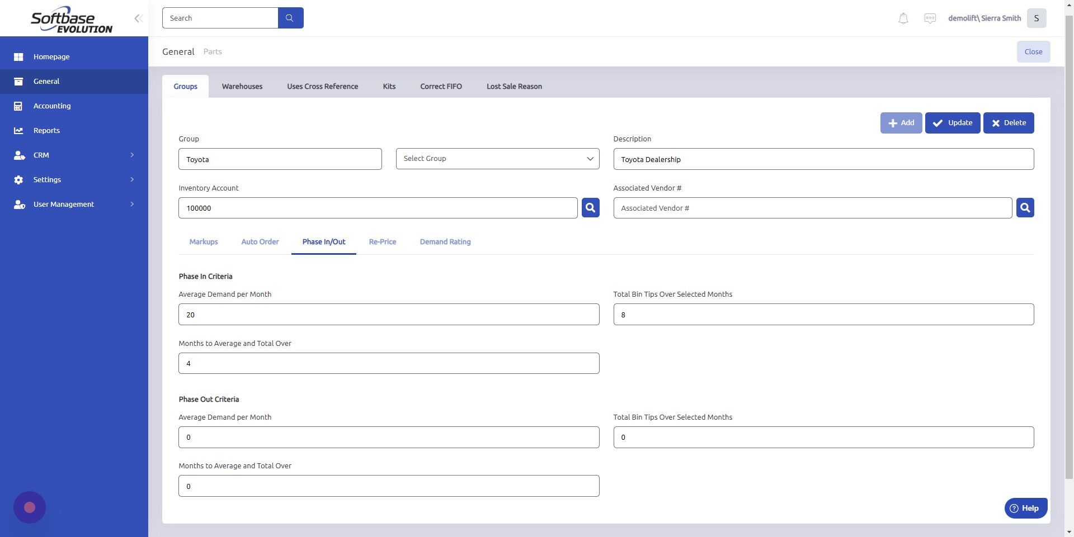The width and height of the screenshot is (1074, 537).
Task: Click Phase In Months to Average field
Action: click(389, 363)
